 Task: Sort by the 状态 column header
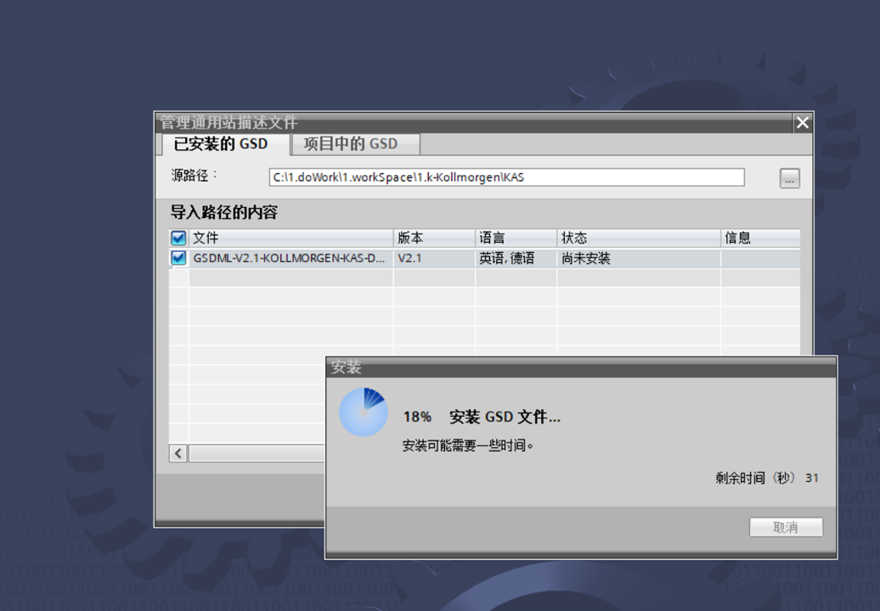[637, 238]
